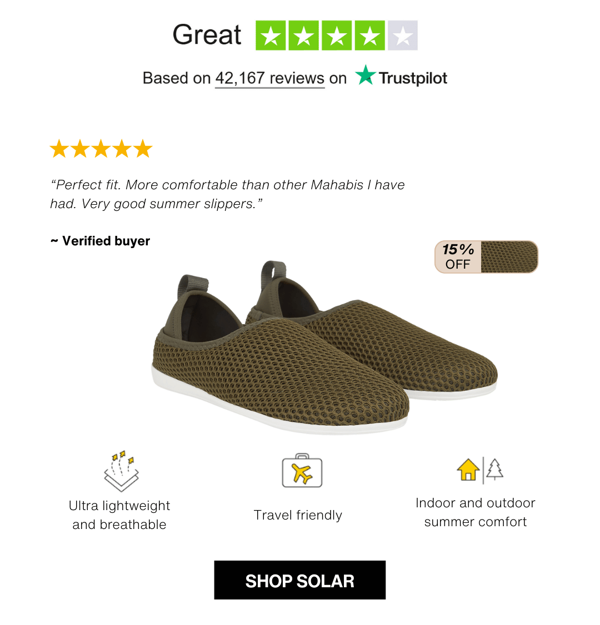Select the fourth green Trustpilot rating star
This screenshot has width=600, height=625.
(x=370, y=36)
